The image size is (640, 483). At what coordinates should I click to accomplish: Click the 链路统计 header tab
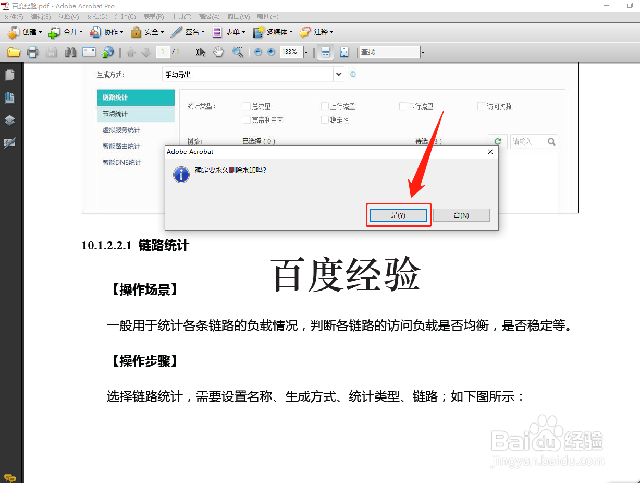(x=136, y=98)
